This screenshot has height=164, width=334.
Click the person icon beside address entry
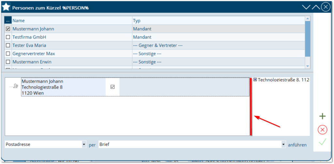coord(14,86)
